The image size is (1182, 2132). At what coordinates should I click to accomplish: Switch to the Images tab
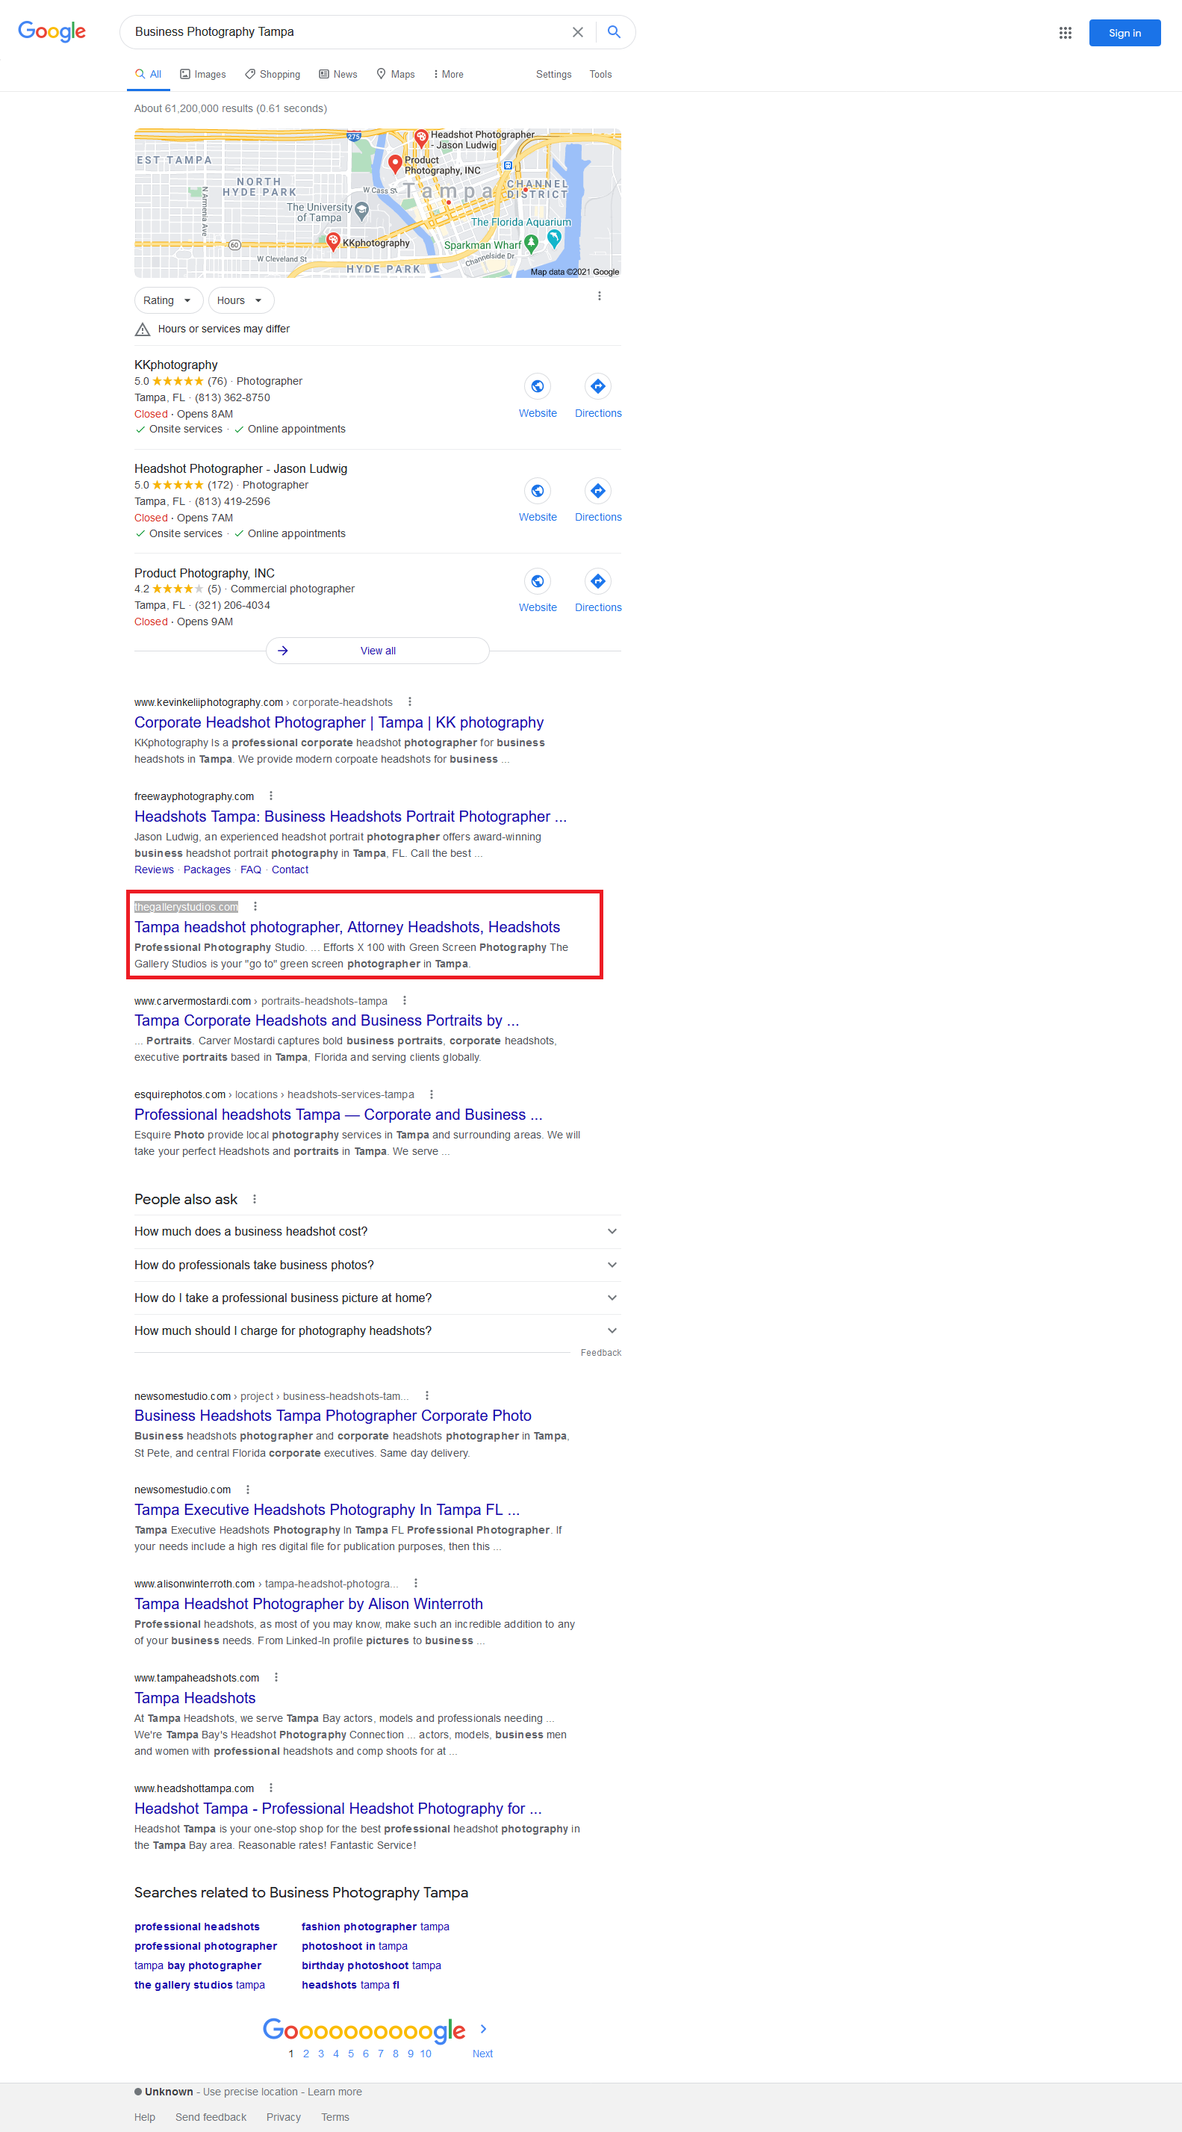coord(202,75)
